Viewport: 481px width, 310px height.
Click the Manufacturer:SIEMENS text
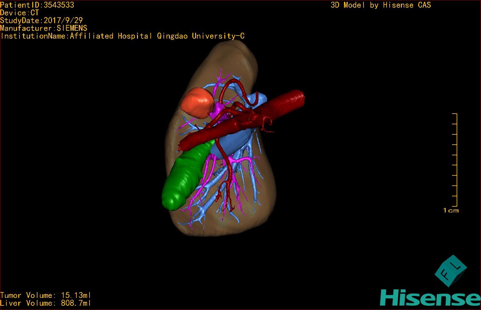pyautogui.click(x=44, y=28)
